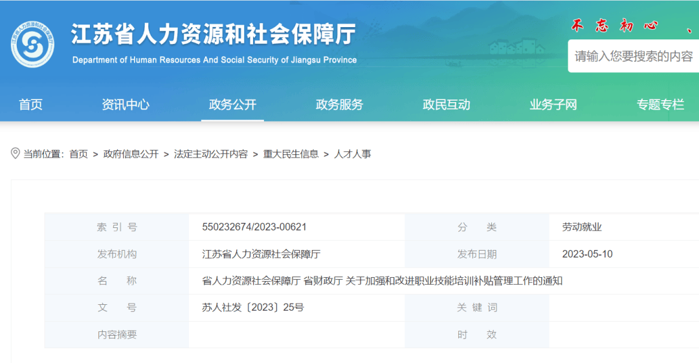Image resolution: width=699 pixels, height=363 pixels.
Task: Open the 资讯中心 navigation tab
Action: coord(126,105)
